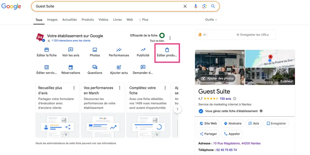Open the Complétez votre fiche card
The height and width of the screenshot is (155, 310).
point(149,110)
